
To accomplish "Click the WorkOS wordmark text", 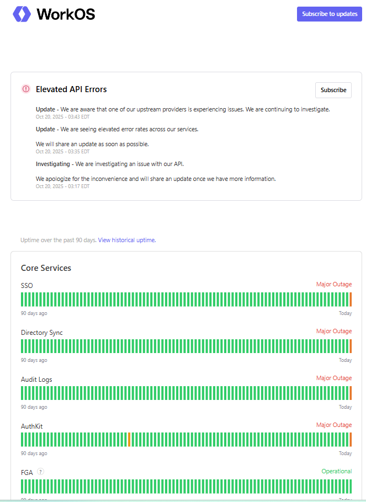I will [66, 14].
